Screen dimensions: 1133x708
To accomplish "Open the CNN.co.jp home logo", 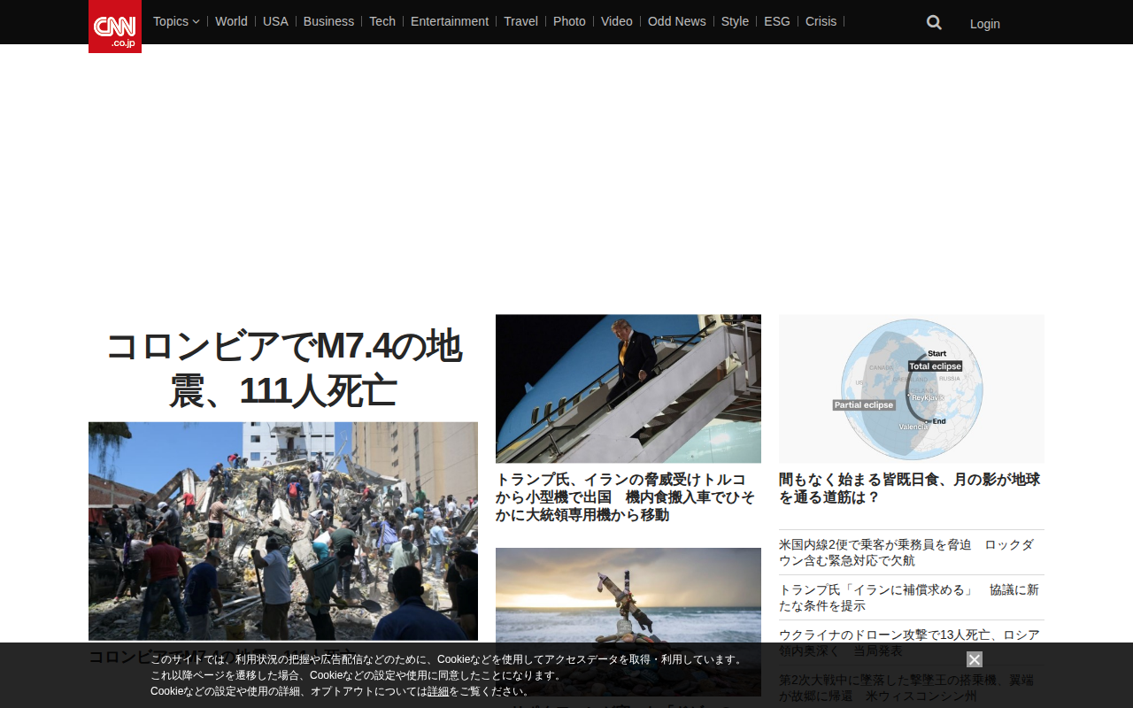I will tap(115, 27).
